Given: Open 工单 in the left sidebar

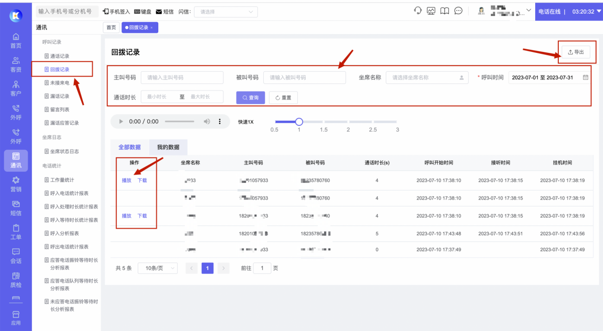Looking at the screenshot, I should click(16, 232).
